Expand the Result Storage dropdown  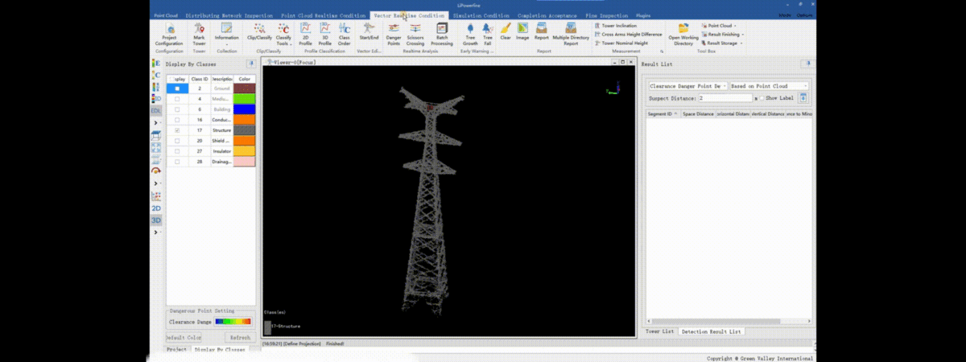[722, 43]
